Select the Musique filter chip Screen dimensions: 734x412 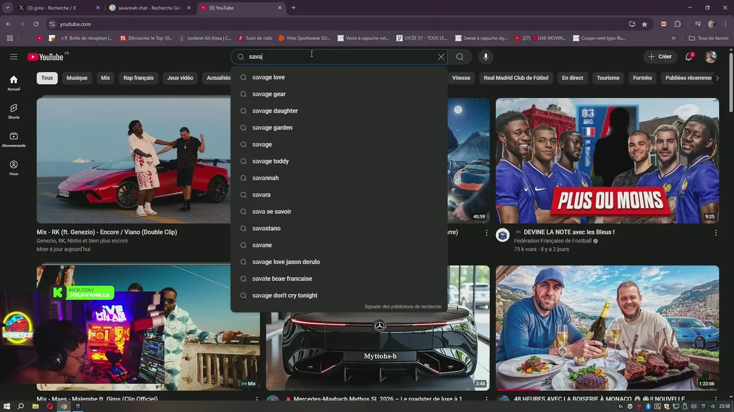pyautogui.click(x=77, y=78)
